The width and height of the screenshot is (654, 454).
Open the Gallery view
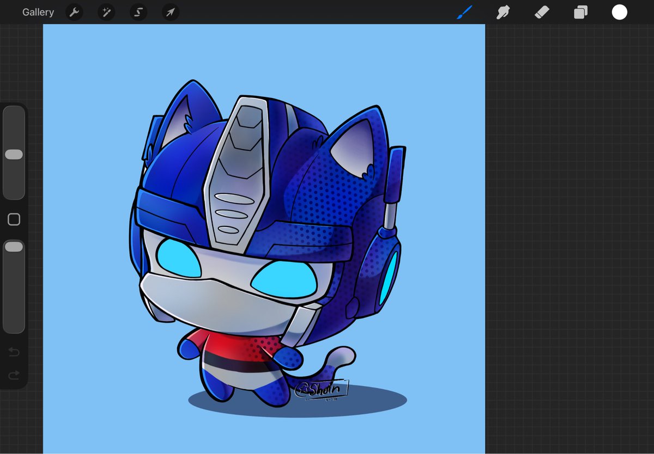coord(38,12)
